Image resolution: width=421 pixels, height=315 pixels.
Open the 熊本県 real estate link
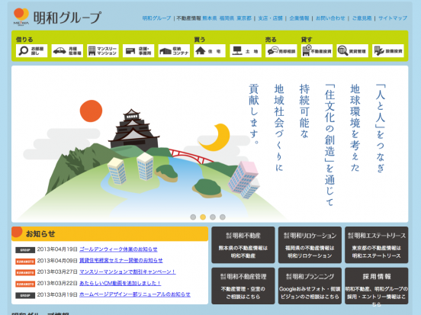tap(210, 18)
